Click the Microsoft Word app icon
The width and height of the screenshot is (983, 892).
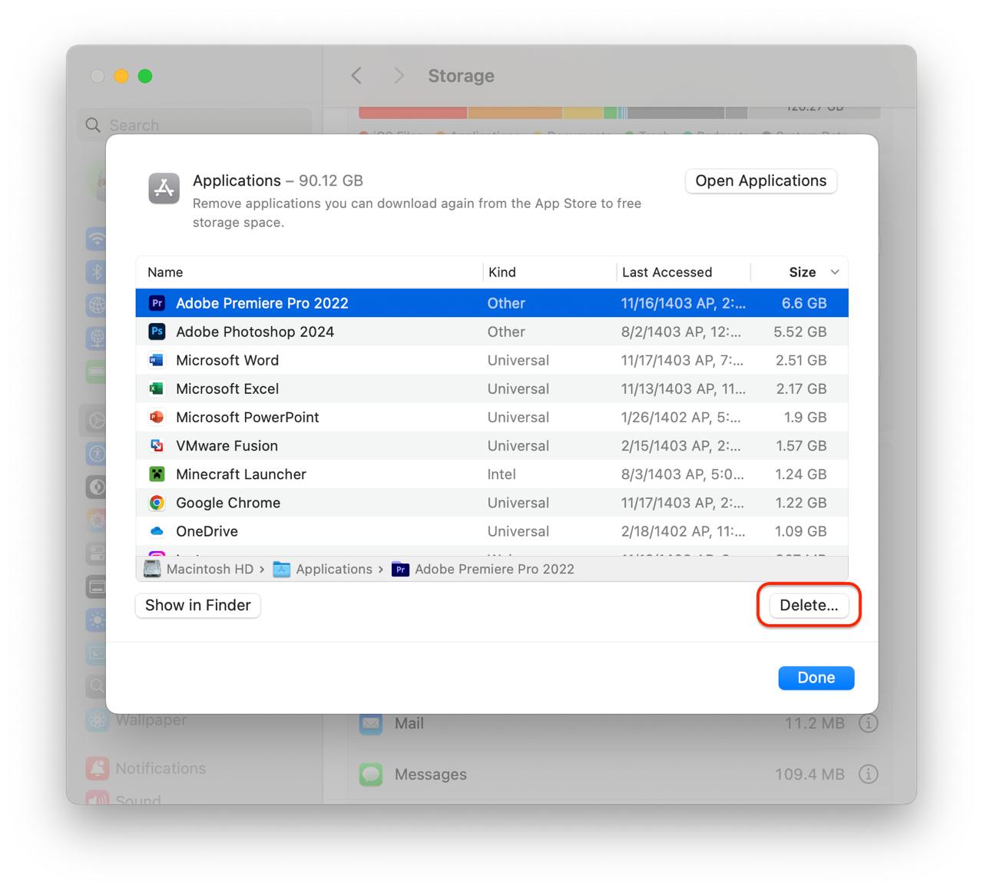157,360
